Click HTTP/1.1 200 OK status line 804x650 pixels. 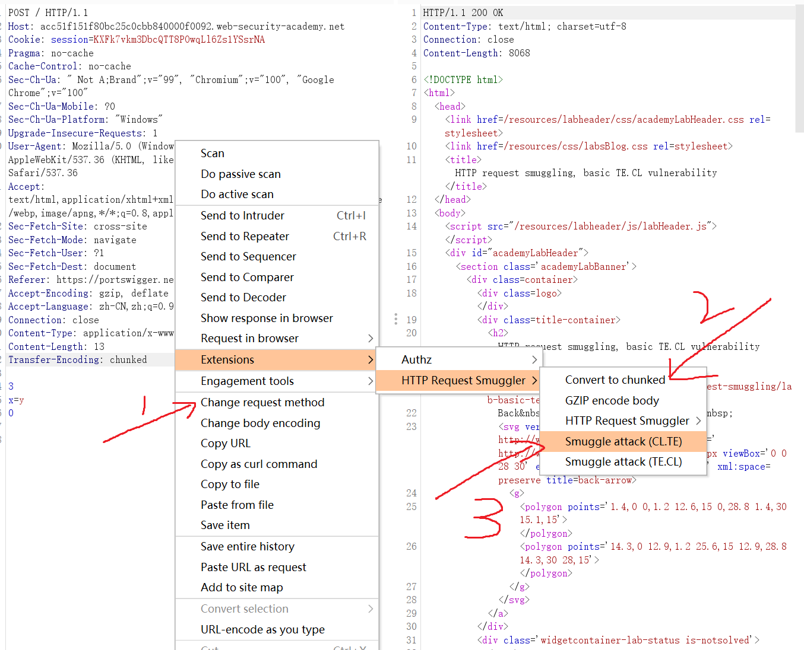coord(463,12)
